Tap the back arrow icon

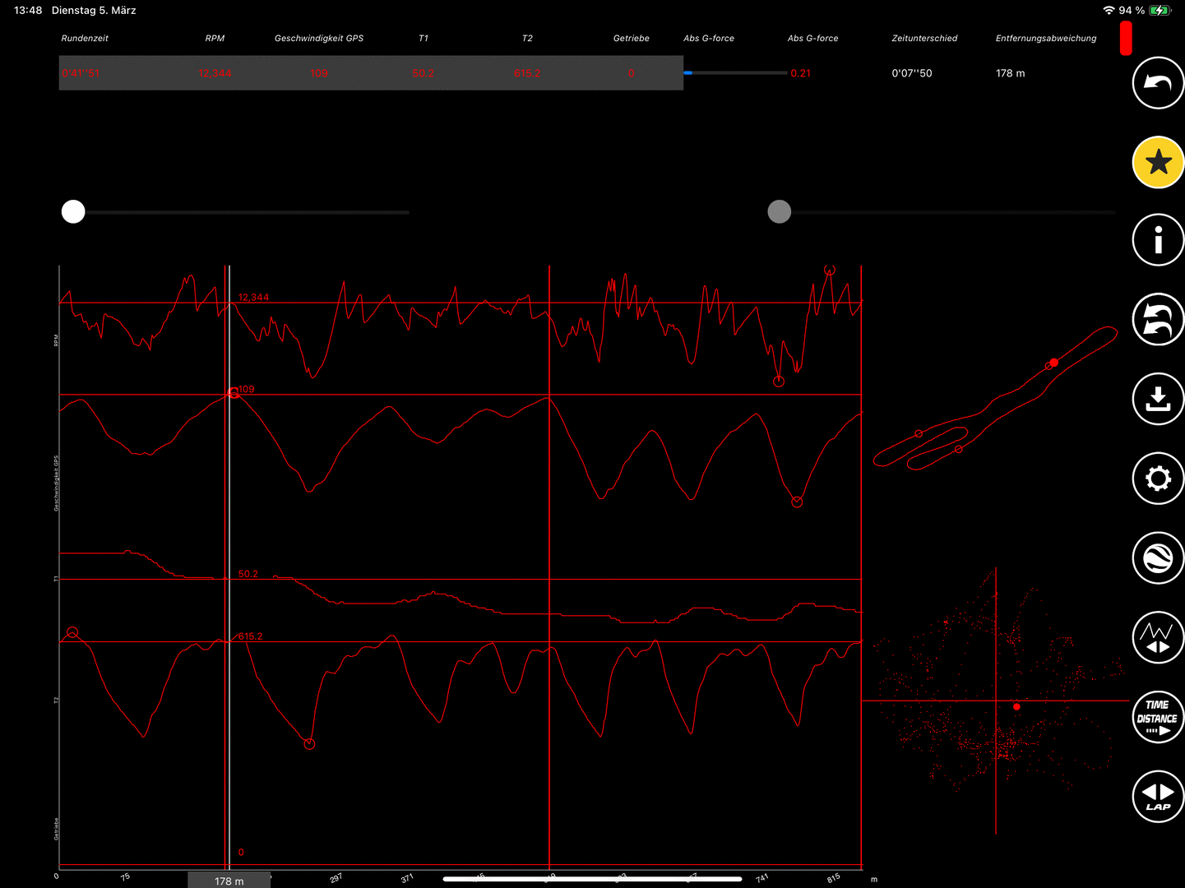coord(1158,83)
